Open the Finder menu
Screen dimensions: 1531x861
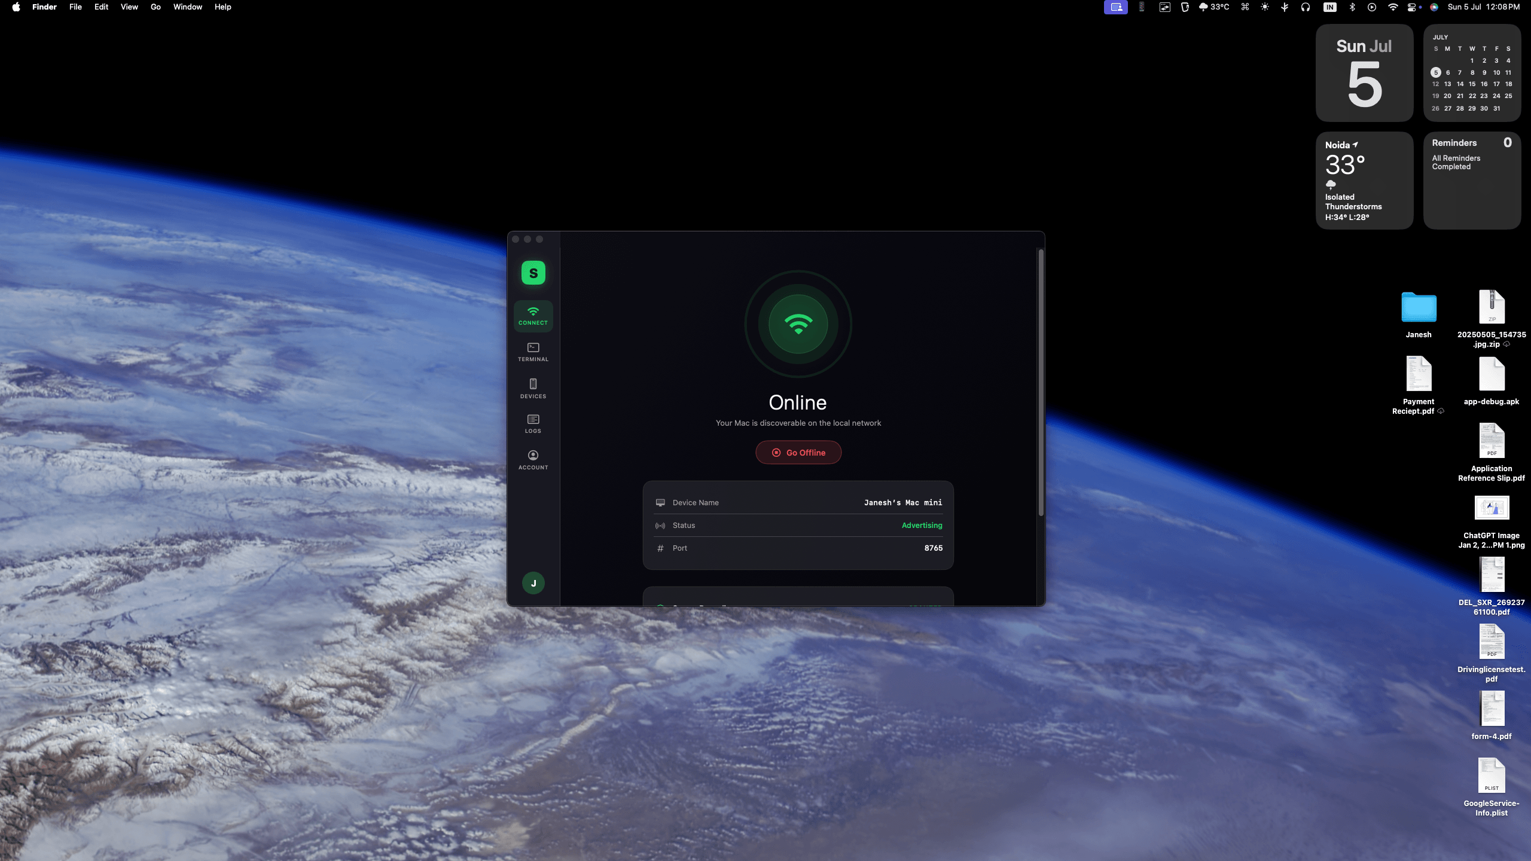44,7
